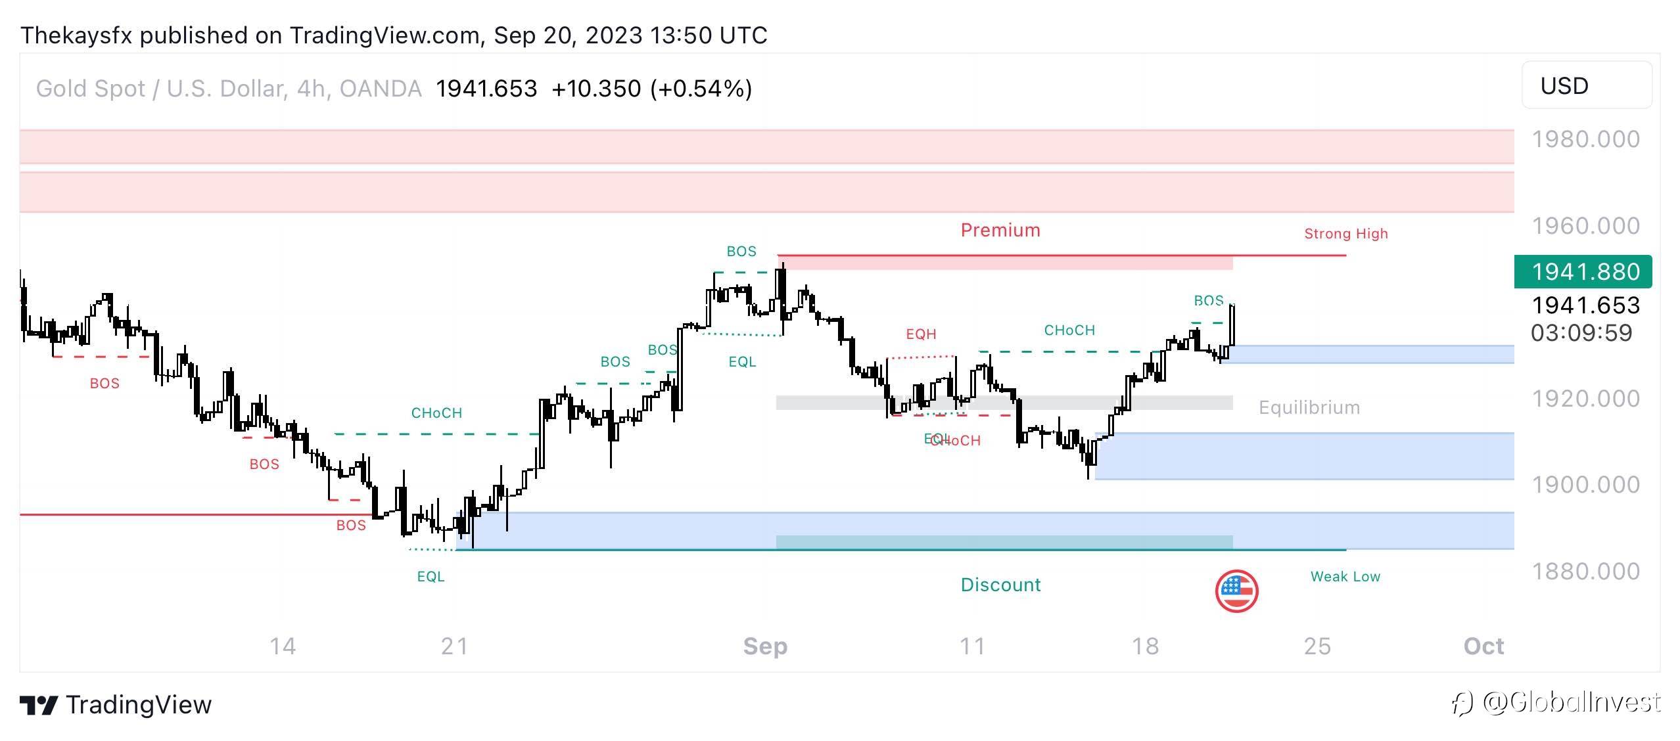
Task: Click the 25 date on the time axis
Action: click(1317, 646)
